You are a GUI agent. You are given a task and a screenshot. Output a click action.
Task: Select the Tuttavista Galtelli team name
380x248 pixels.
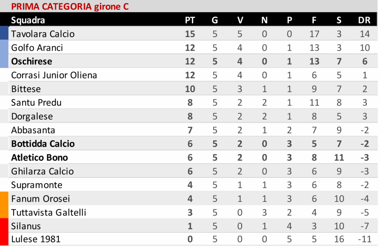pos(49,212)
